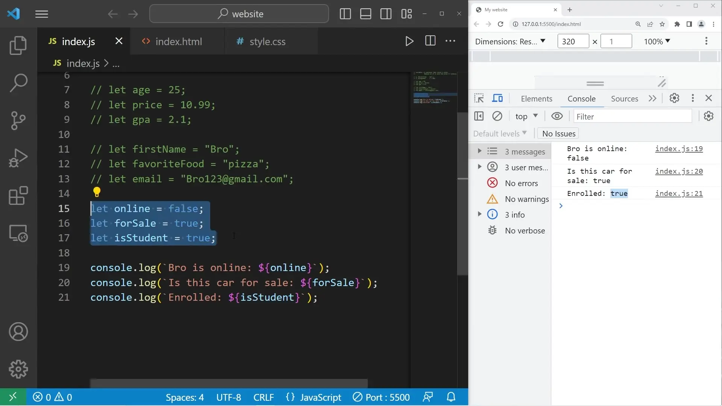Toggle the console sidebar visibility
722x406 pixels.
pos(479,116)
